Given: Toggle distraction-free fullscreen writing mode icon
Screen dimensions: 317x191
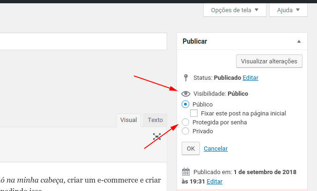Looking at the screenshot, I should click(157, 137).
